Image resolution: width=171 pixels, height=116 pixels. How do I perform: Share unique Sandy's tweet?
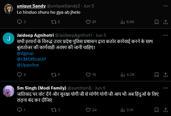pyautogui.click(x=165, y=22)
